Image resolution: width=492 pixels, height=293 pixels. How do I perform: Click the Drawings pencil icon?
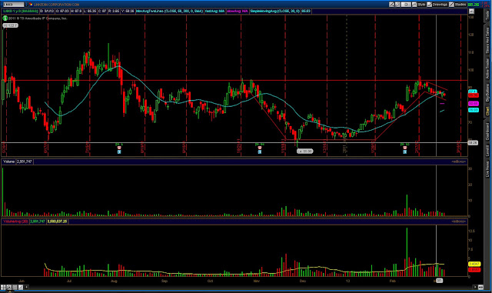click(x=430, y=5)
